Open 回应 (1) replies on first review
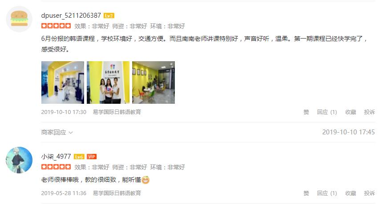 pos(327,112)
